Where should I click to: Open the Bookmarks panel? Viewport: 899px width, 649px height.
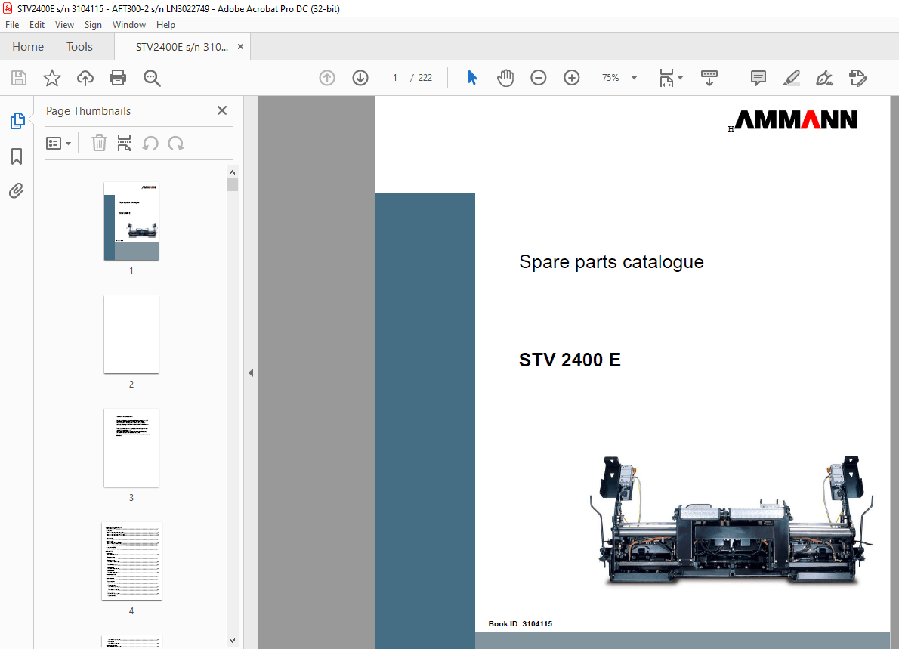17,156
